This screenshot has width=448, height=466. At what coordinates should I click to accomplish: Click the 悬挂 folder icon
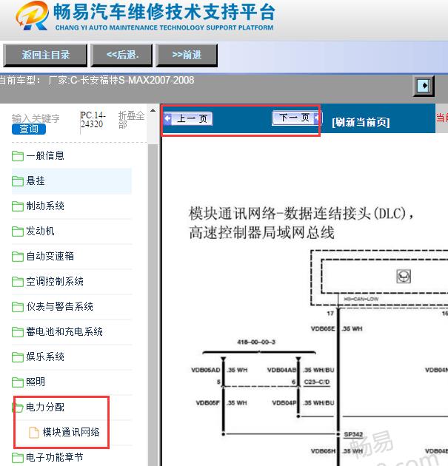18,181
